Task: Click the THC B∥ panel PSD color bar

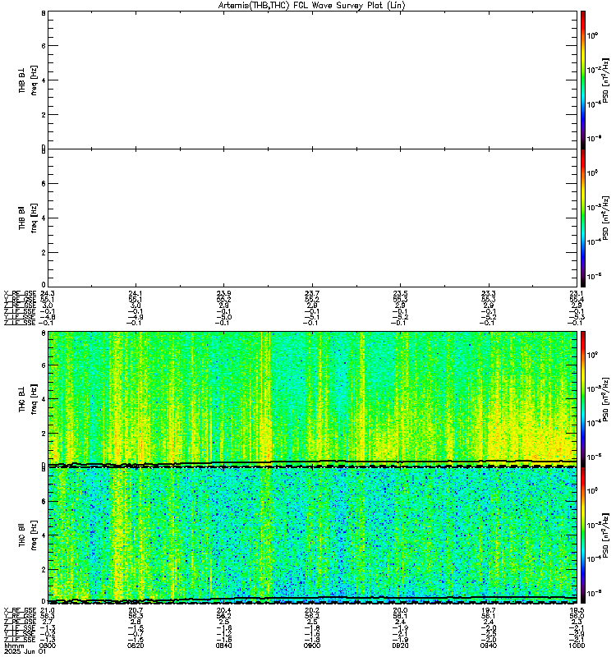Action: (583, 535)
